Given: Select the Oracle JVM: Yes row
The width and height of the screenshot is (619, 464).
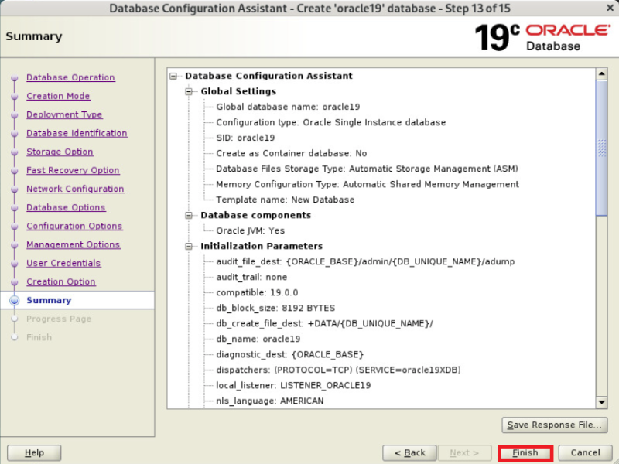Looking at the screenshot, I should 250,230.
